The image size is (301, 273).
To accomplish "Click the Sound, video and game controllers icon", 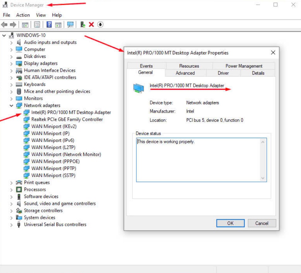I will (19, 203).
